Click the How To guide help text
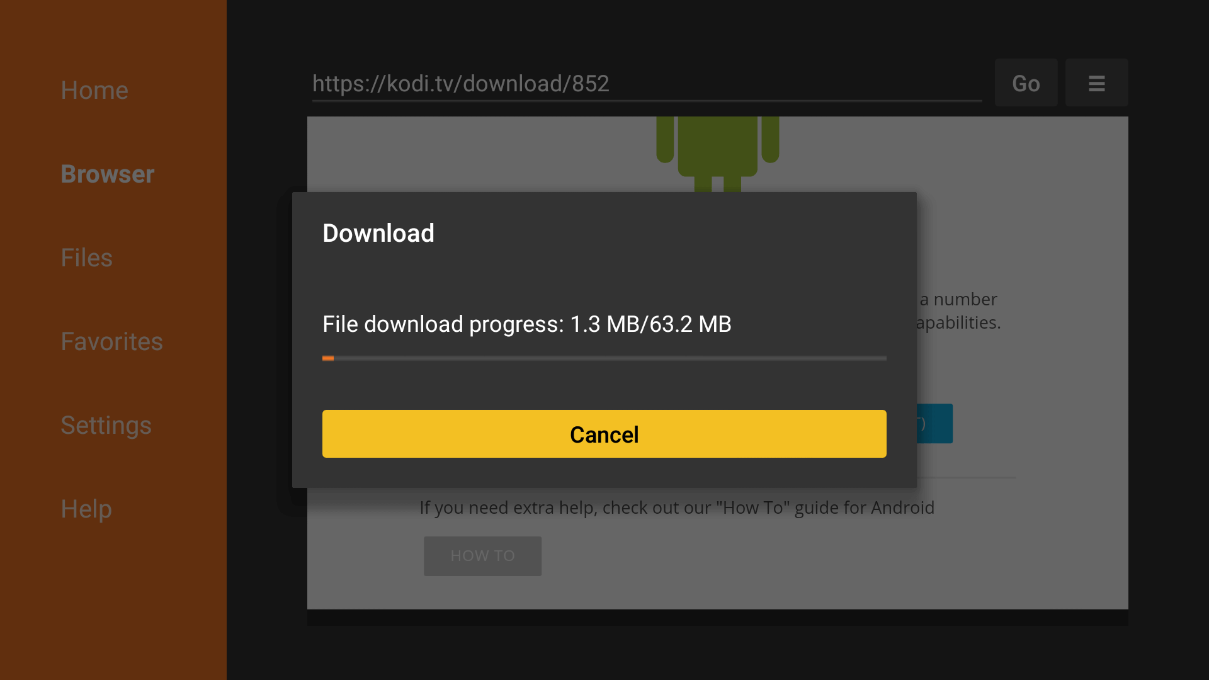 (x=677, y=507)
